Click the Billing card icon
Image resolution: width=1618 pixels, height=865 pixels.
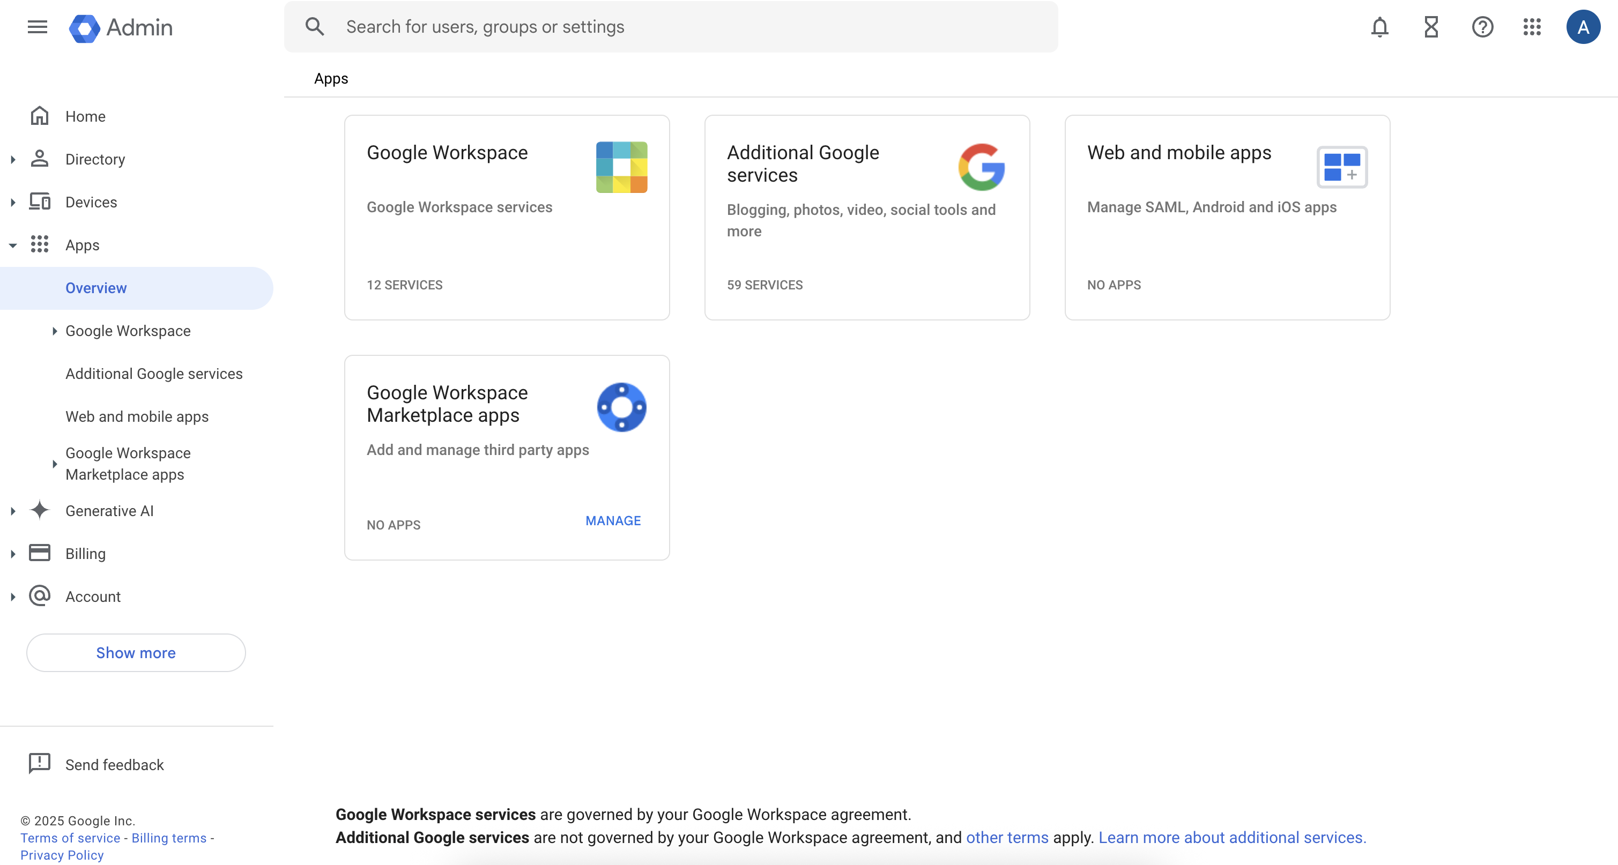40,553
